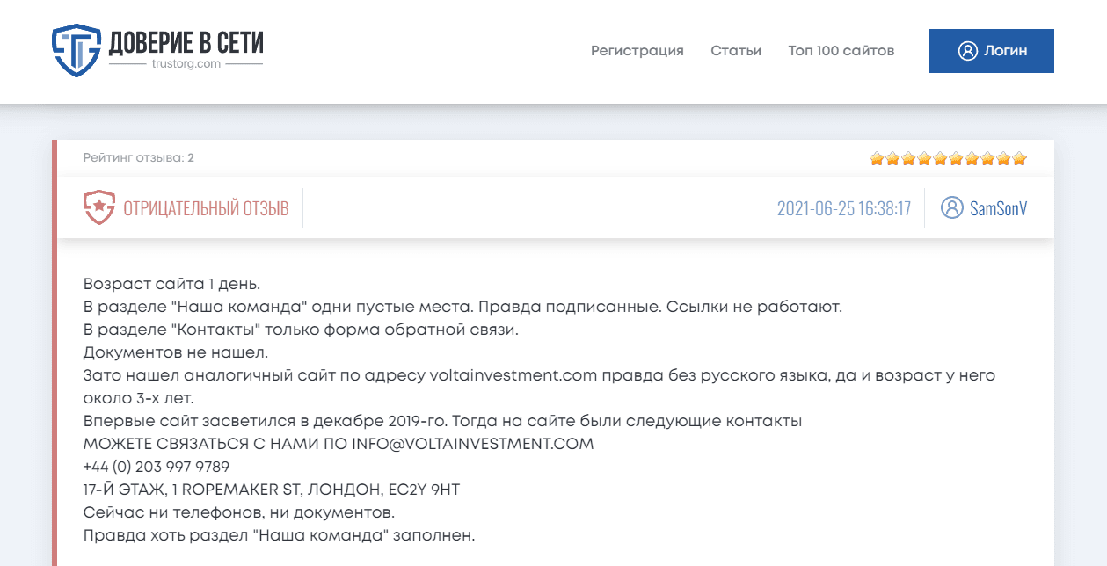1107x566 pixels.
Task: Click voltainvestment.com in the review text
Action: coord(513,375)
